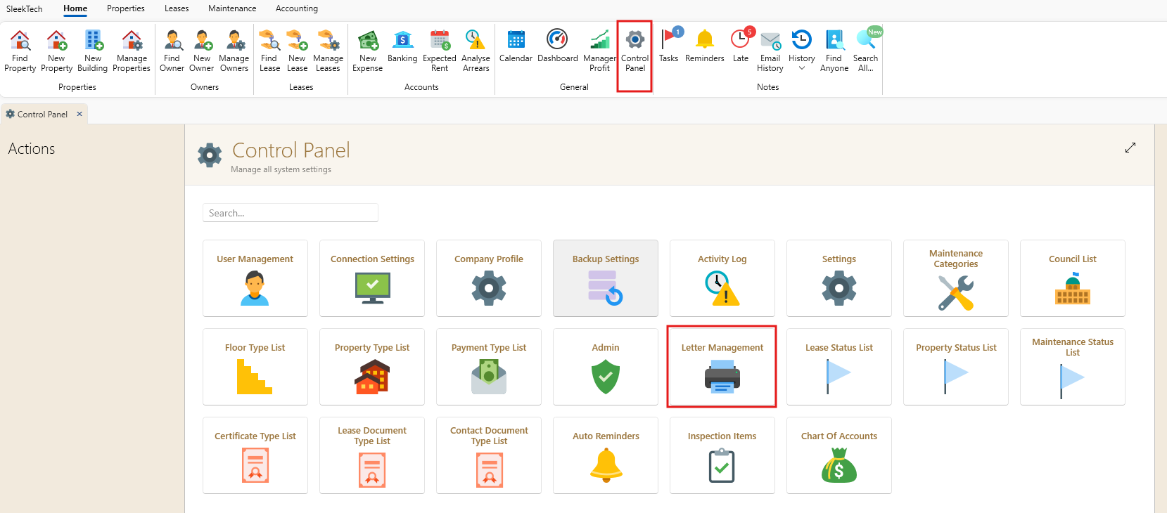Screen dimensions: 1167x513
Task: Open Payment Type List tile
Action: click(489, 367)
